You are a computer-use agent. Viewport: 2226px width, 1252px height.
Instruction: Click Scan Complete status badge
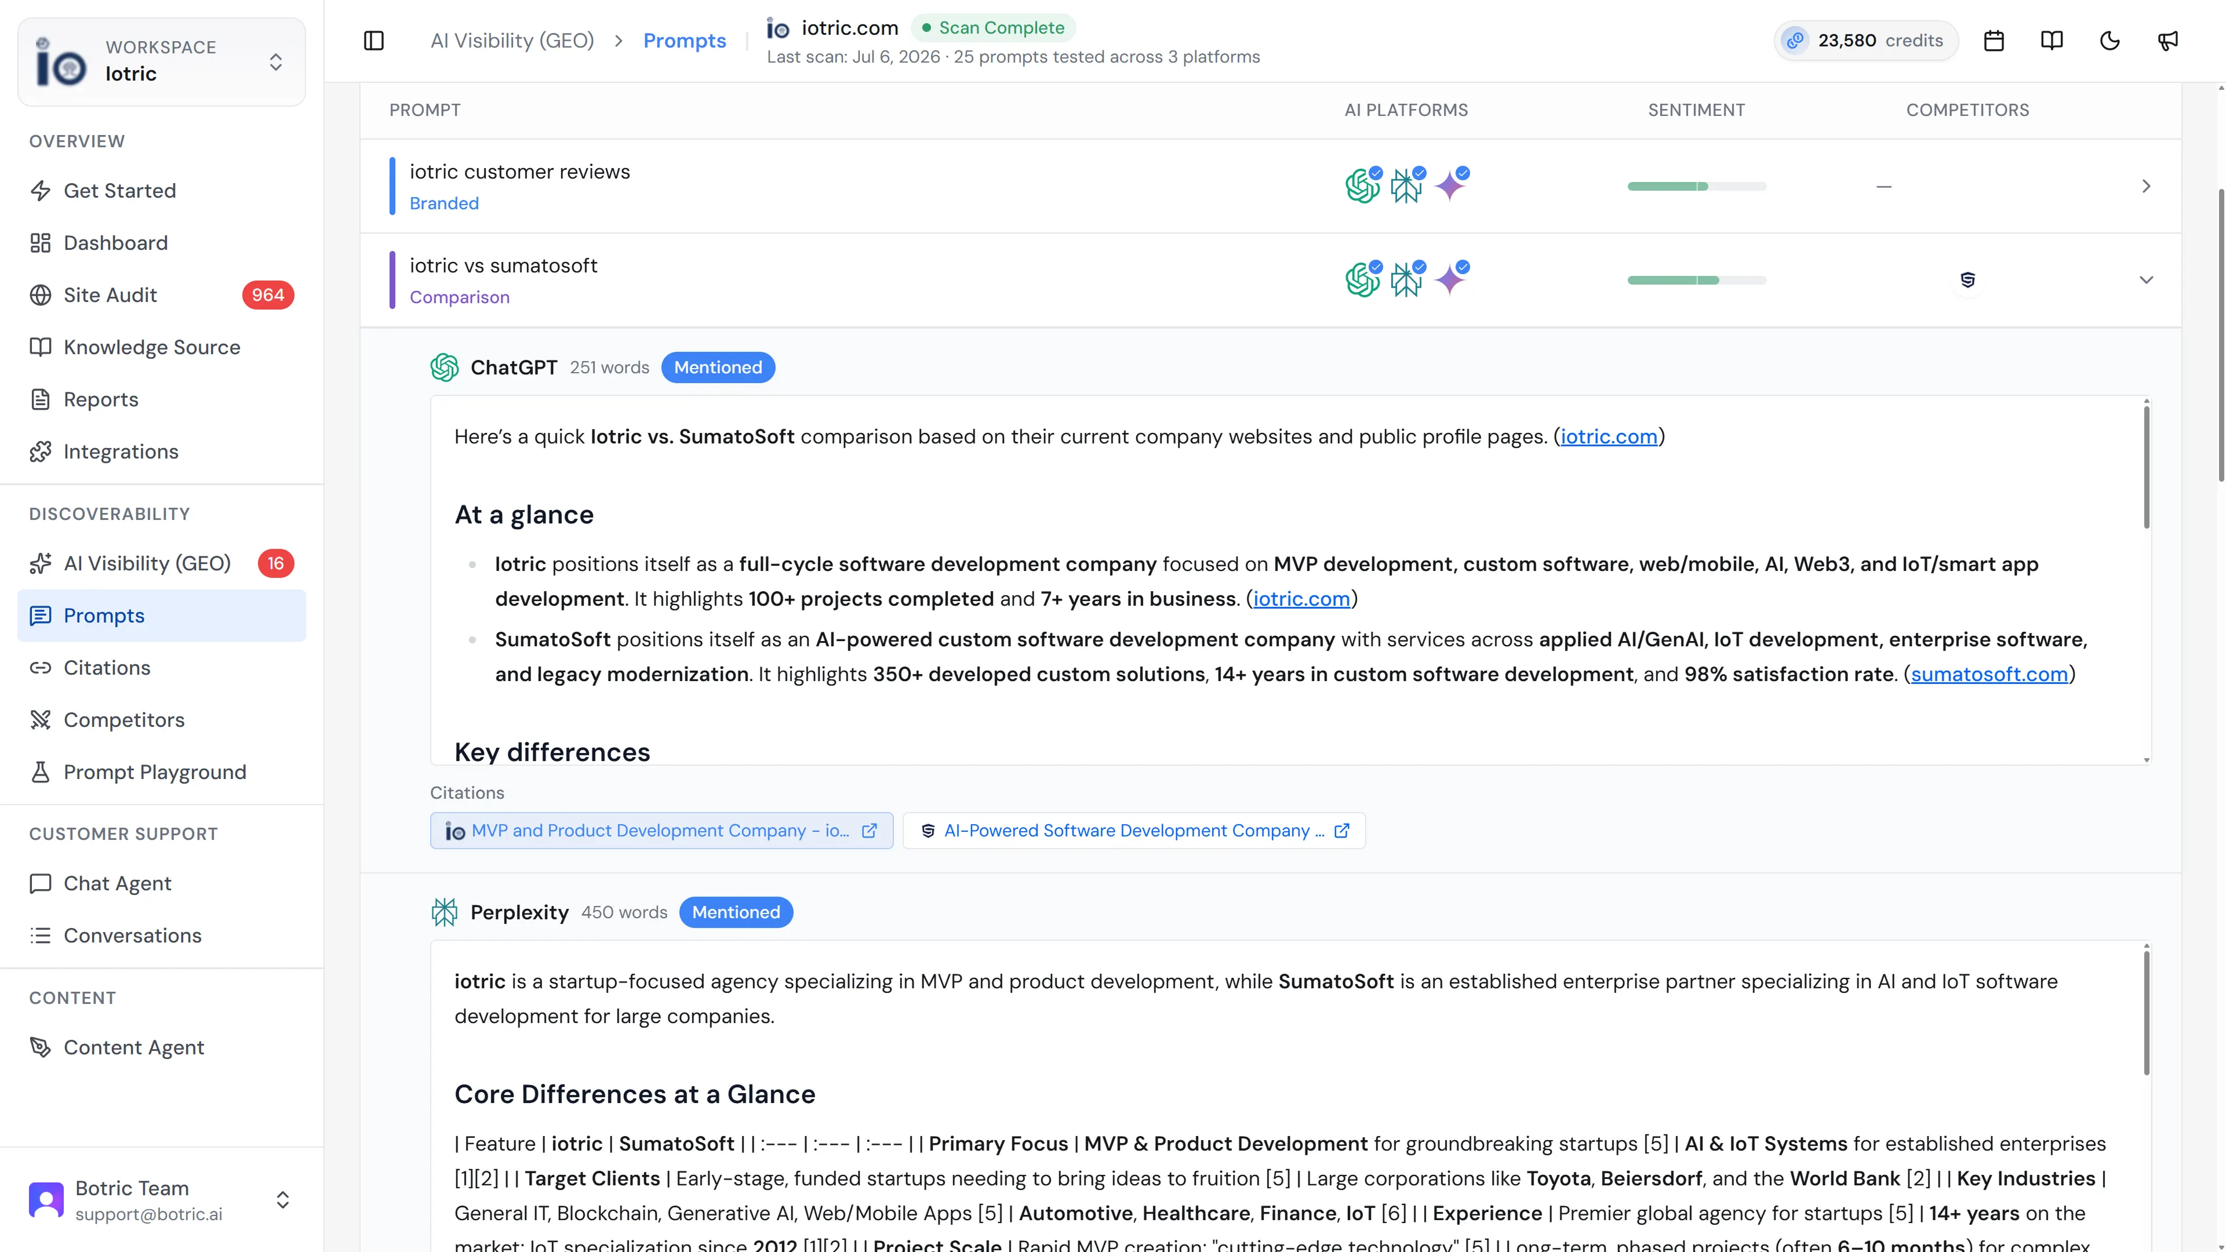(993, 28)
